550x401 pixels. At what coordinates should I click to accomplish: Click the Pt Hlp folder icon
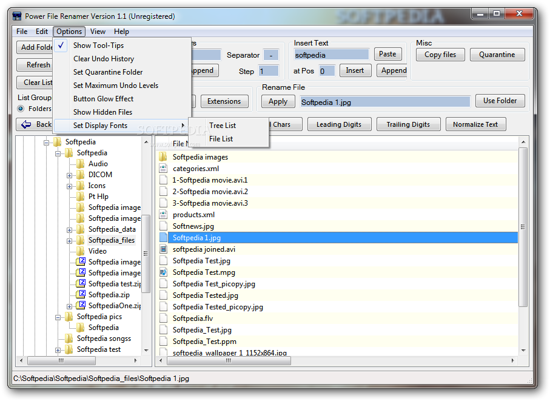80,196
